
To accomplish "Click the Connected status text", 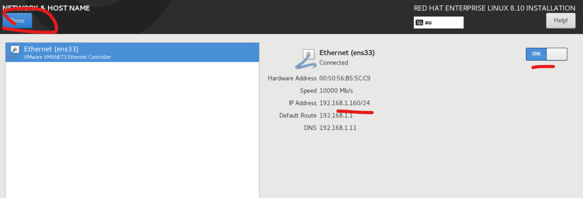I will click(x=334, y=63).
